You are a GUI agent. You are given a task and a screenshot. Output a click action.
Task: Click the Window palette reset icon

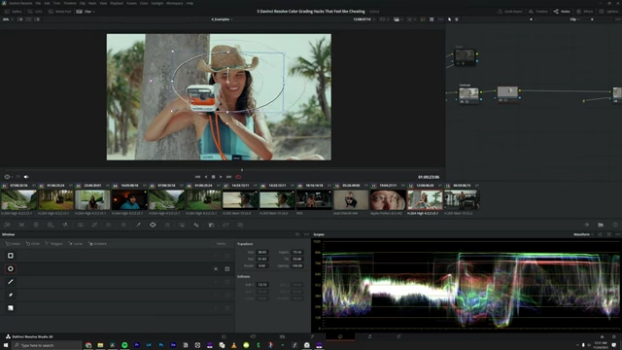[x=297, y=234]
